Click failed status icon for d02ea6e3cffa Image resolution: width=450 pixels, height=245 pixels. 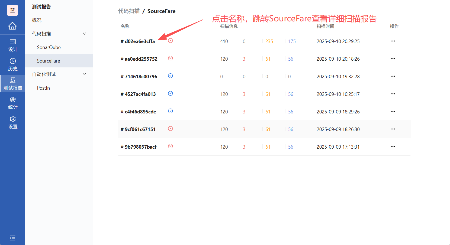pyautogui.click(x=171, y=41)
